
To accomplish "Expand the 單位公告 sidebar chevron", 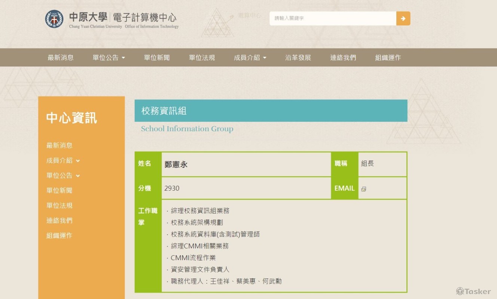I will point(77,176).
